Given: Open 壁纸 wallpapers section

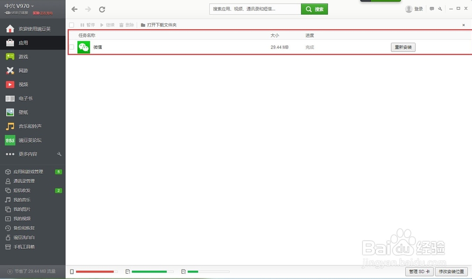Looking at the screenshot, I should point(33,113).
